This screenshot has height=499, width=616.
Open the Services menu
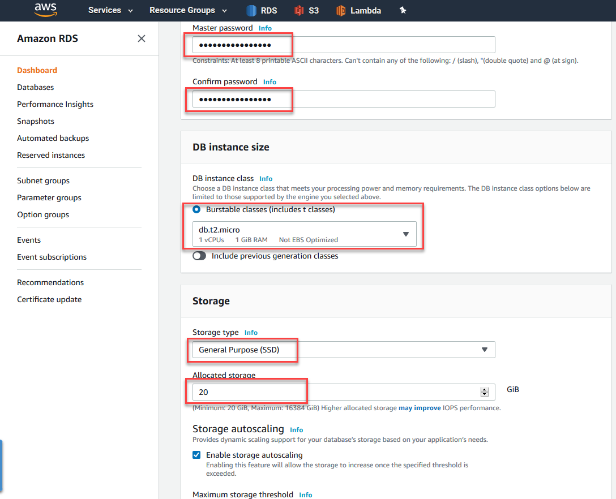[110, 10]
